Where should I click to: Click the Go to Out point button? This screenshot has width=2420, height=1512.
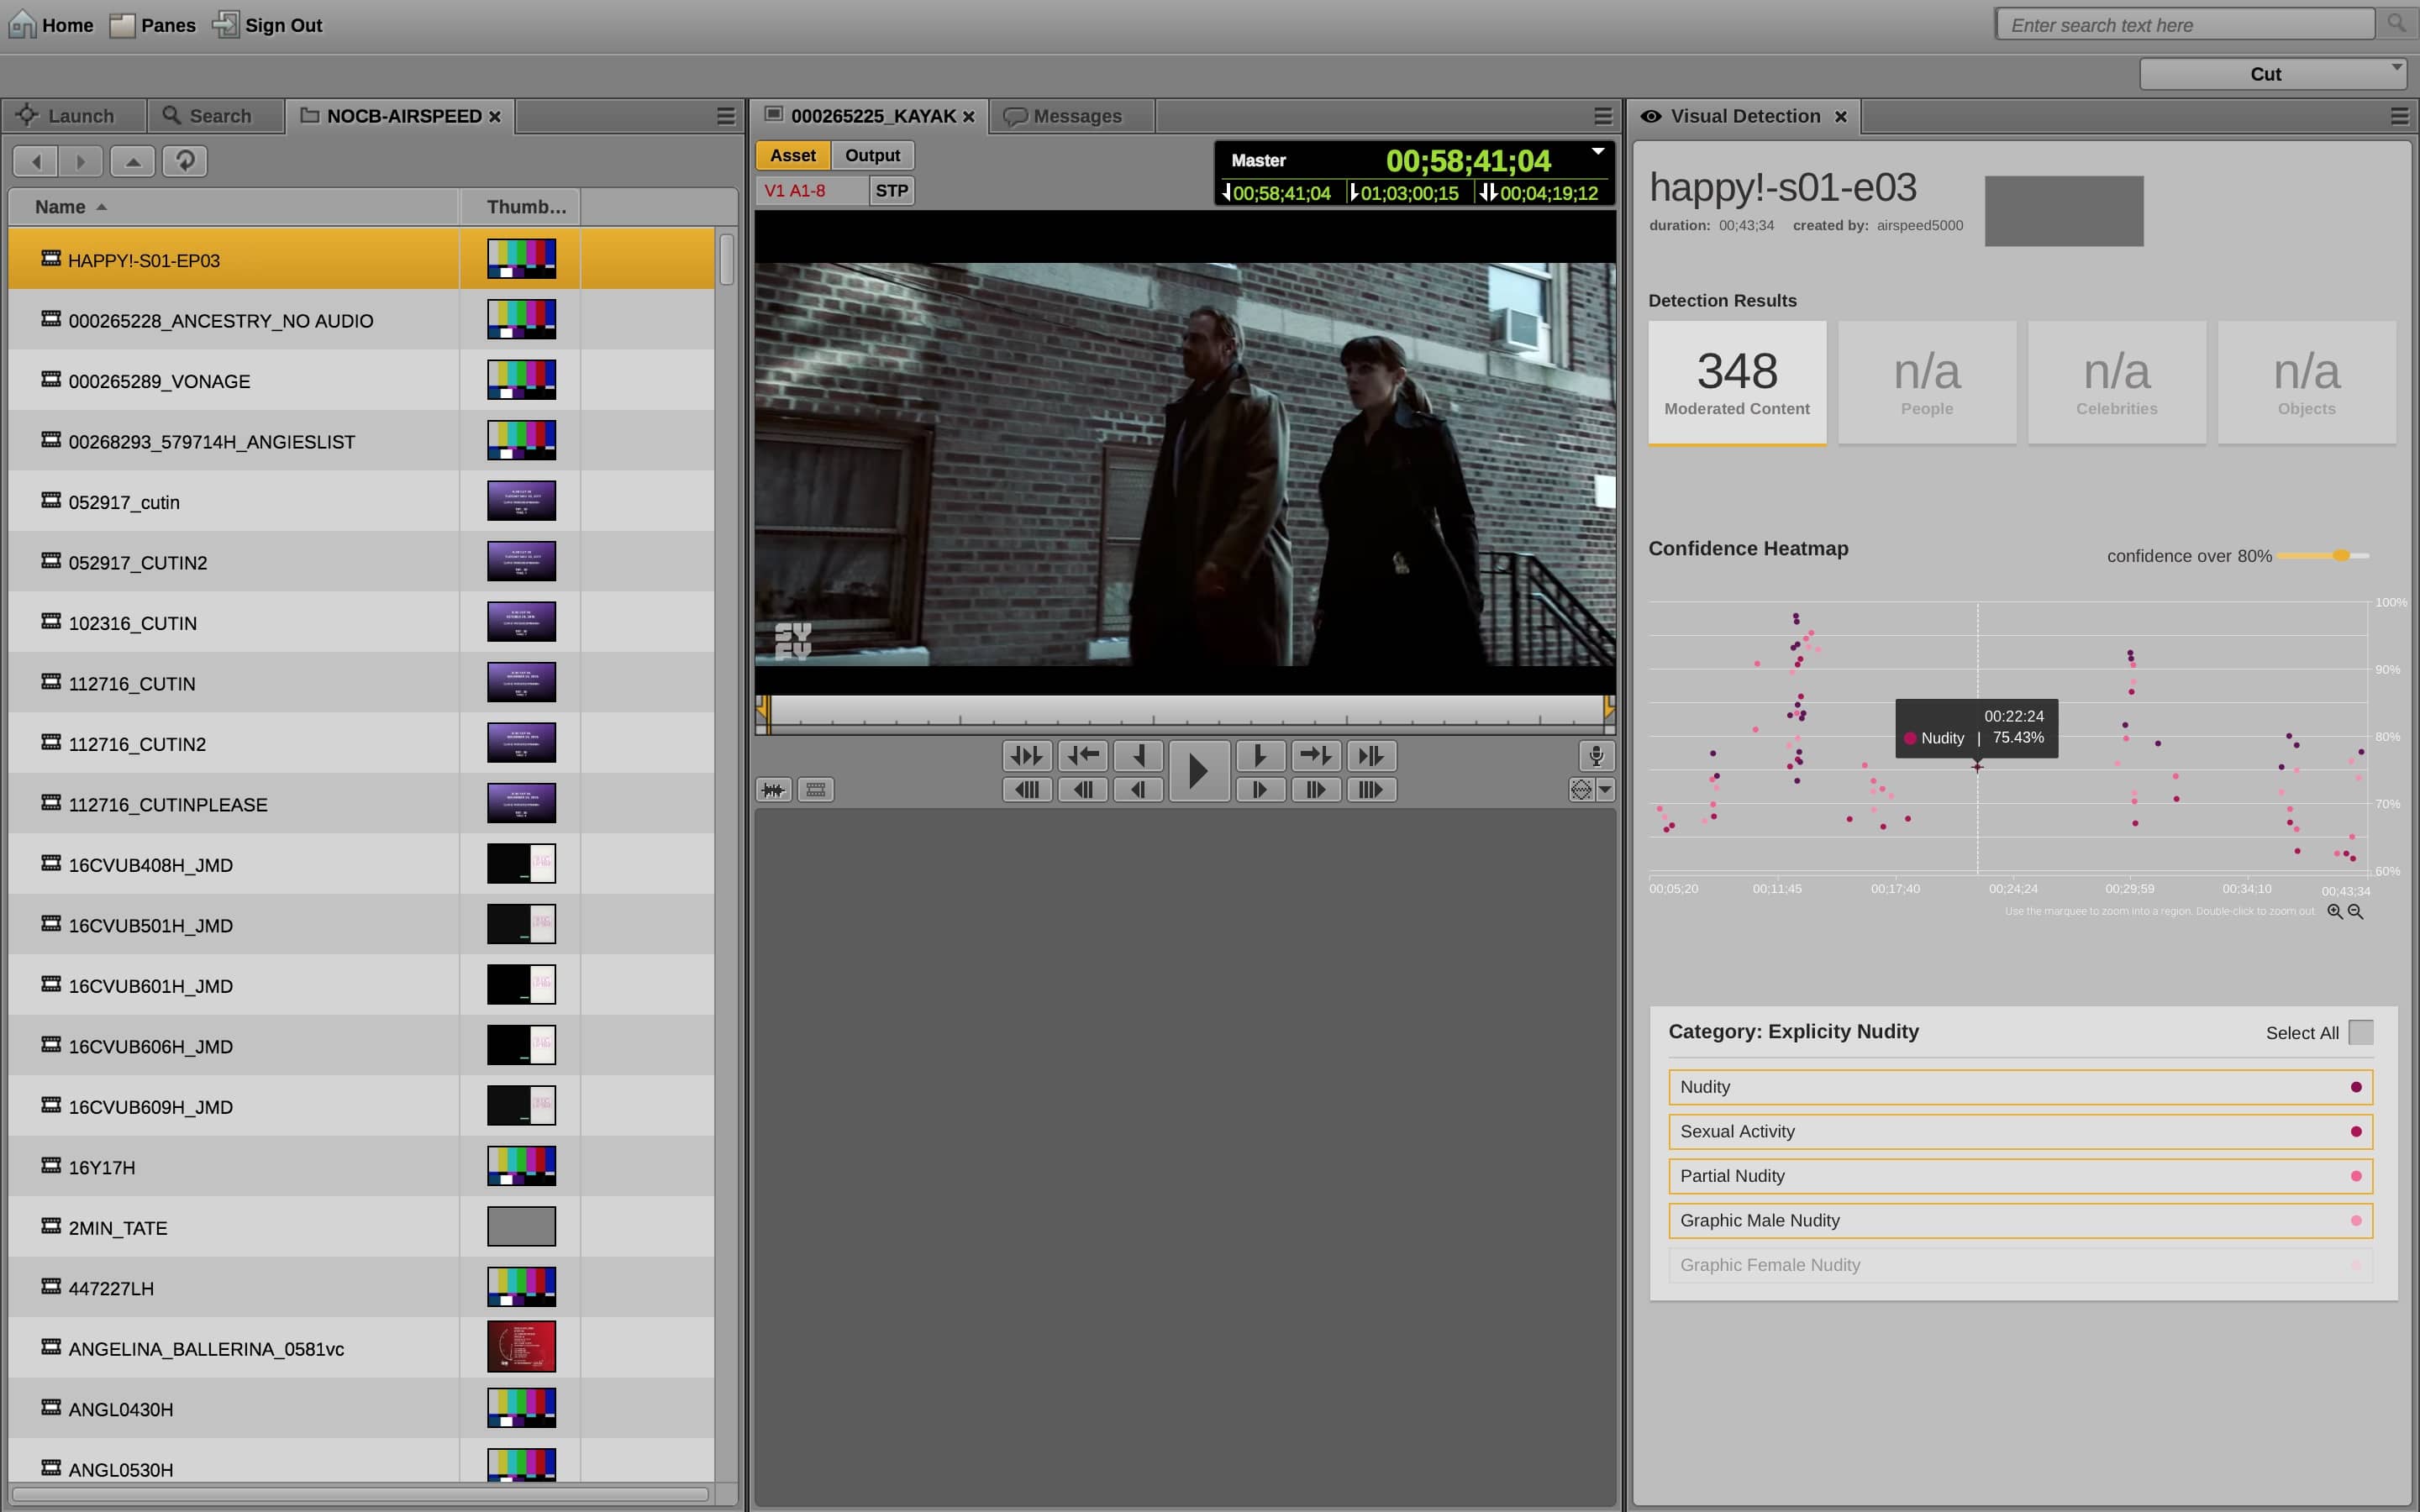click(x=1316, y=756)
